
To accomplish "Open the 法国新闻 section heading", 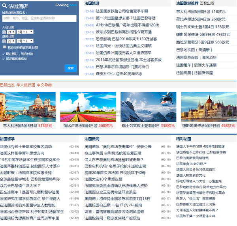I will pyautogui.click(x=92, y=139).
